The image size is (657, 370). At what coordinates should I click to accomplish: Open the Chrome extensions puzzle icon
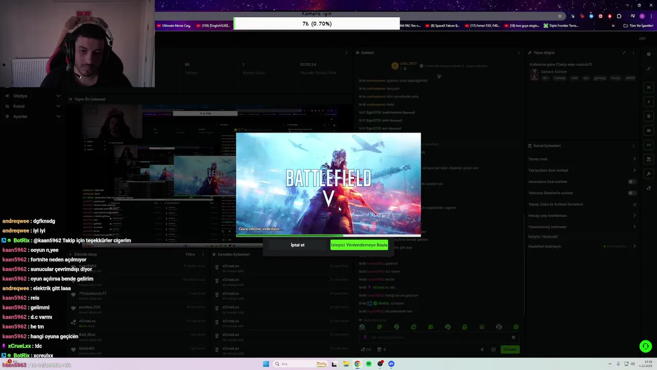[x=619, y=16]
